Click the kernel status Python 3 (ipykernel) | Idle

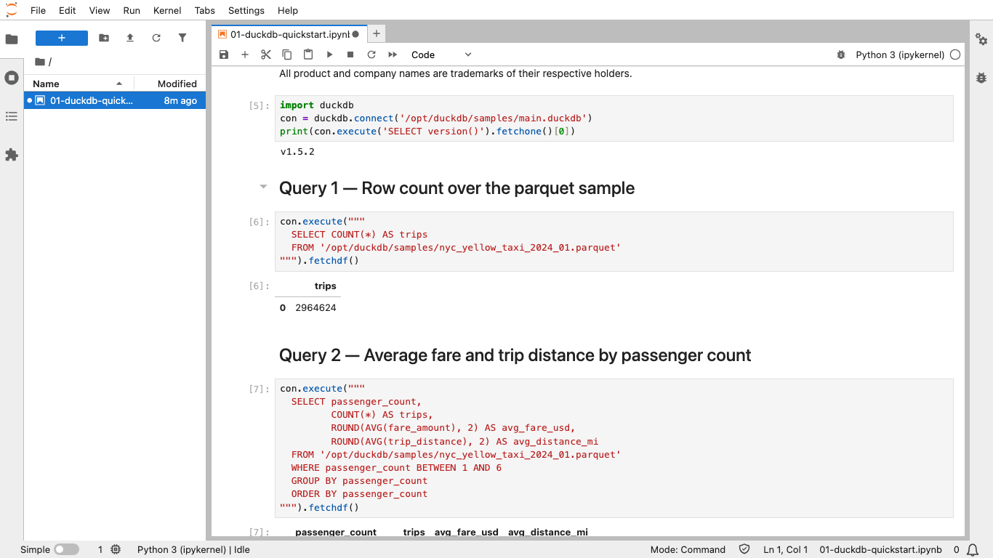[x=193, y=549]
